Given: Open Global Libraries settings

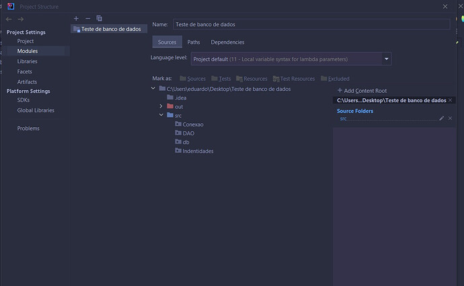Looking at the screenshot, I should 36,110.
